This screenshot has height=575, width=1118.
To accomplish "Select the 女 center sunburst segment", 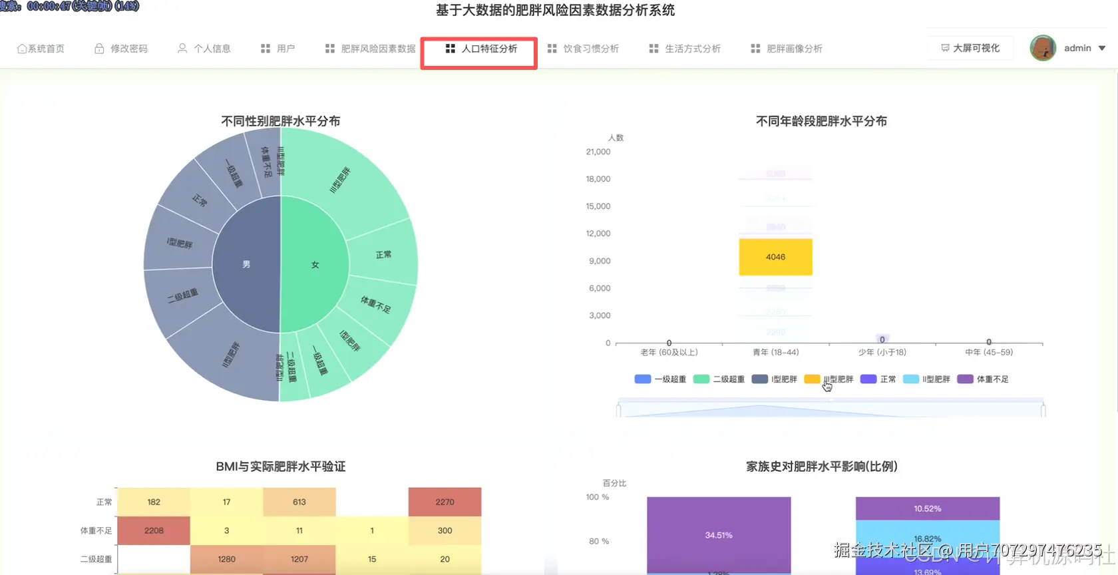I will tap(315, 264).
